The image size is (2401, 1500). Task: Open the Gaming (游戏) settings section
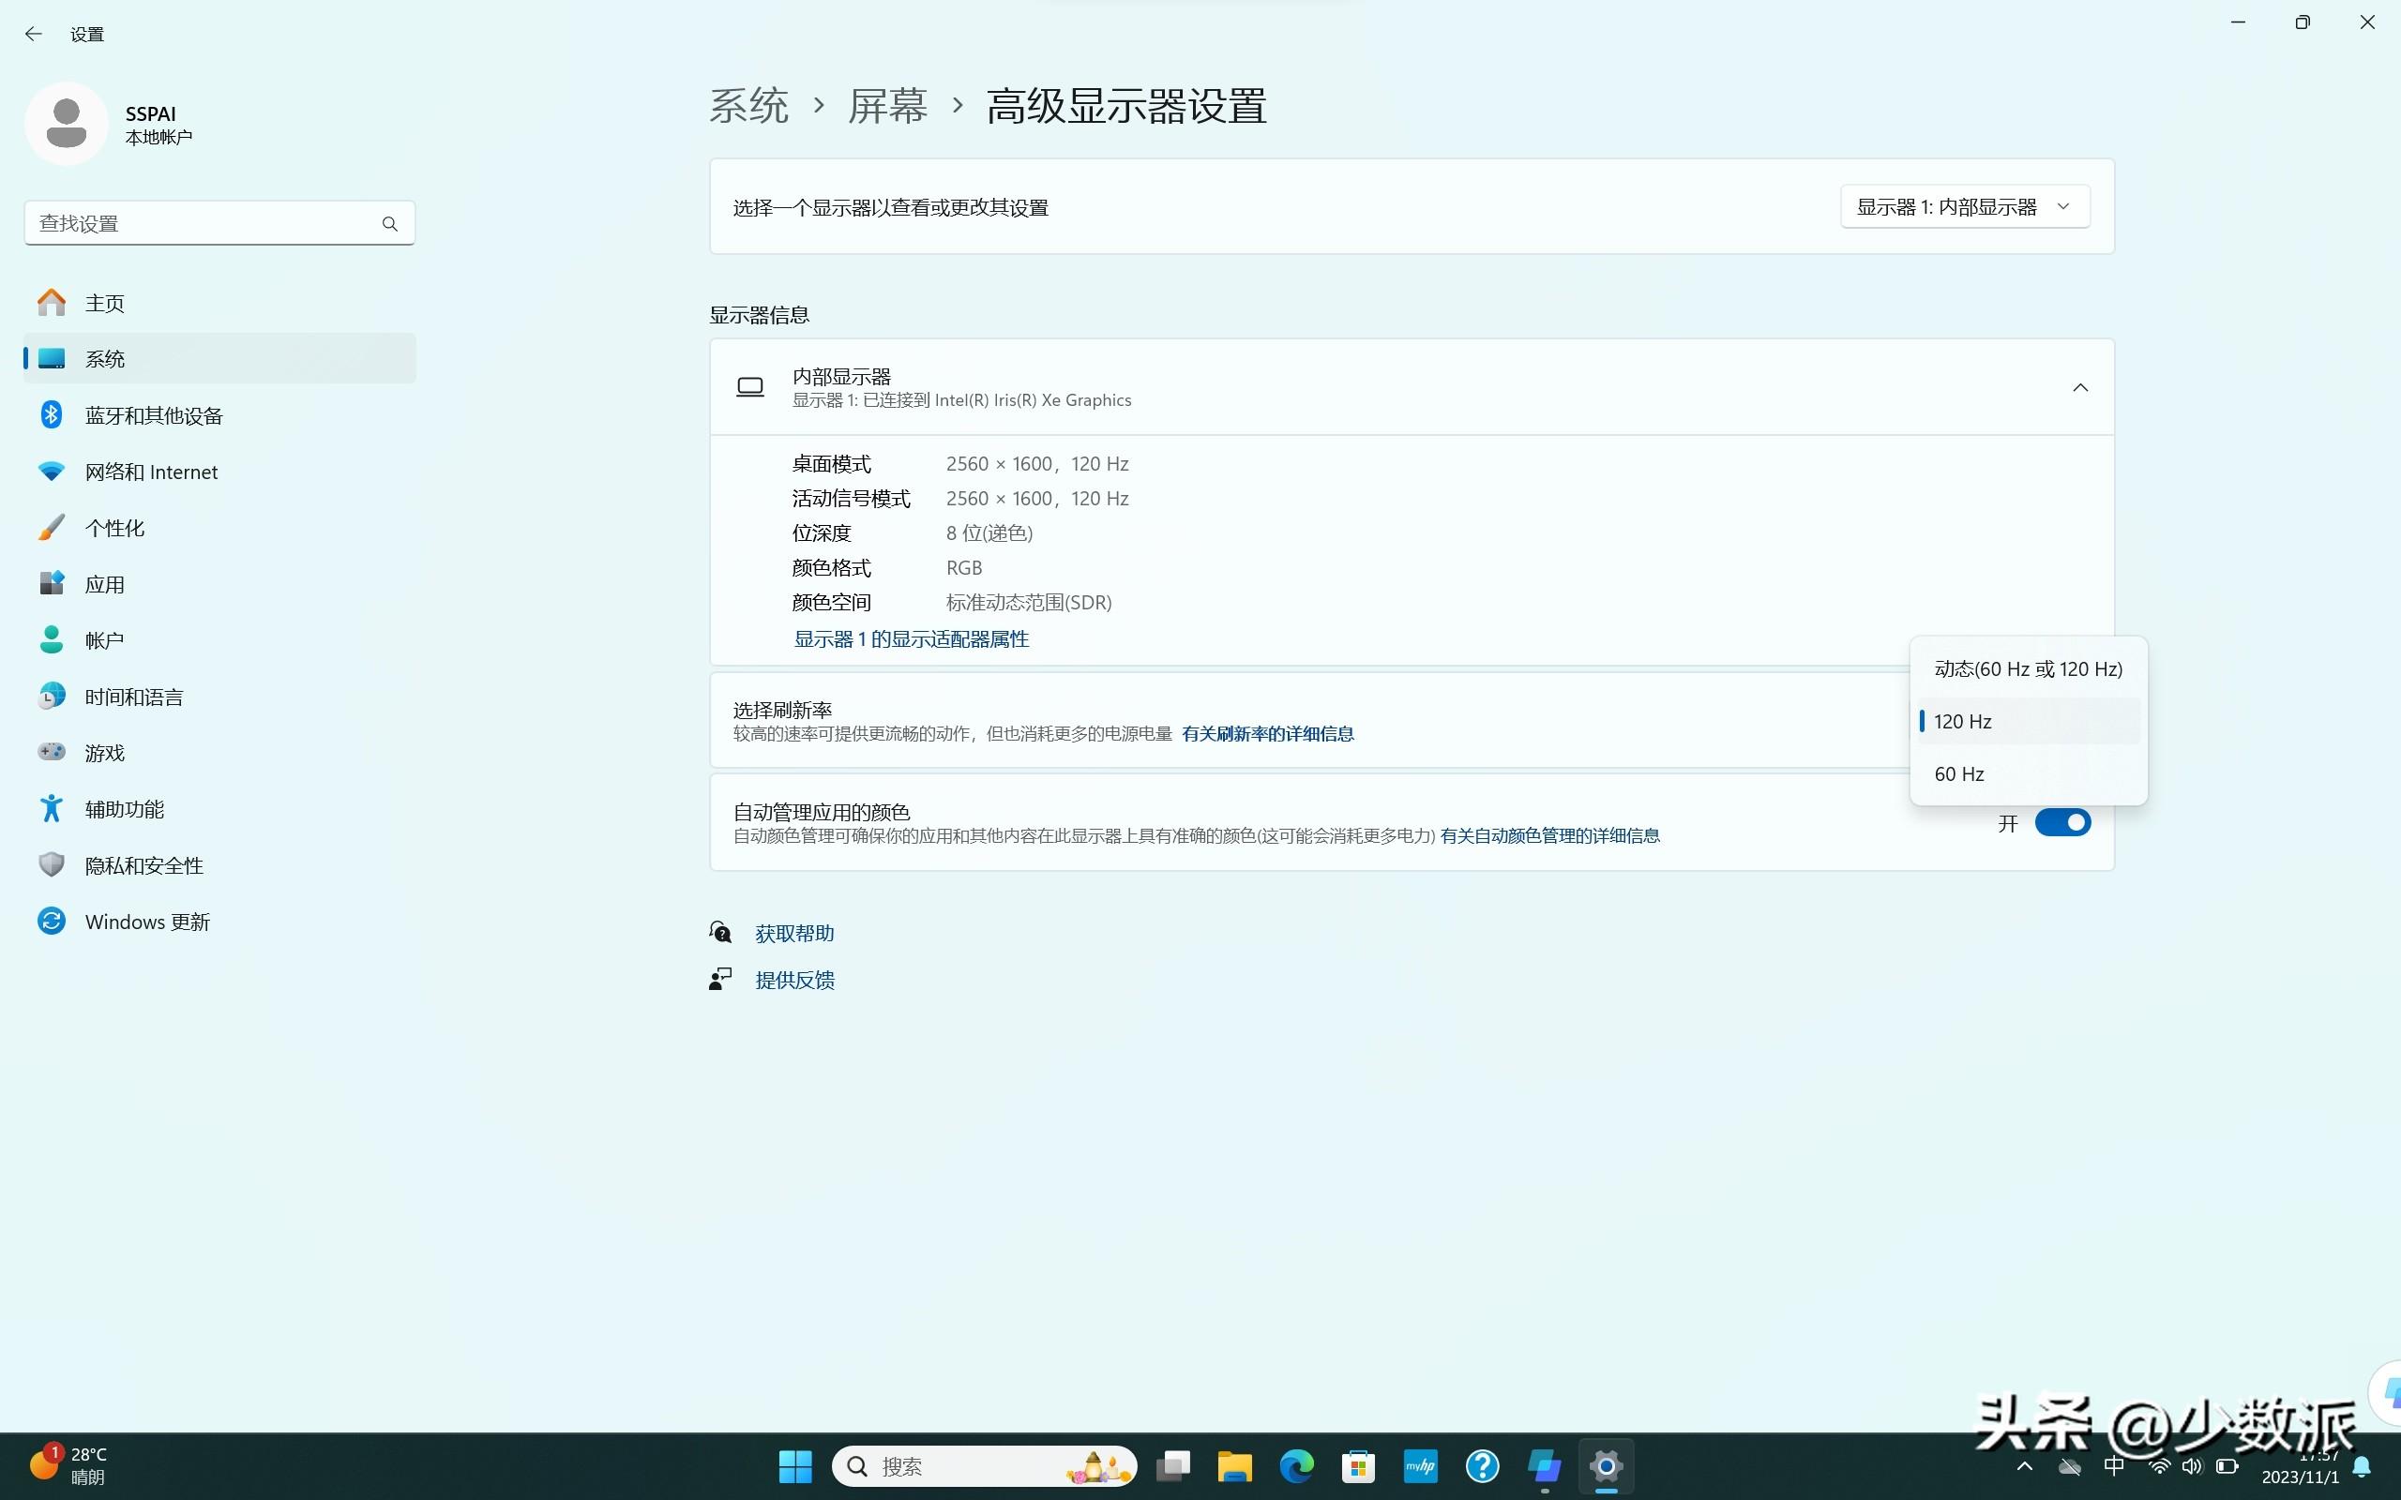point(104,753)
